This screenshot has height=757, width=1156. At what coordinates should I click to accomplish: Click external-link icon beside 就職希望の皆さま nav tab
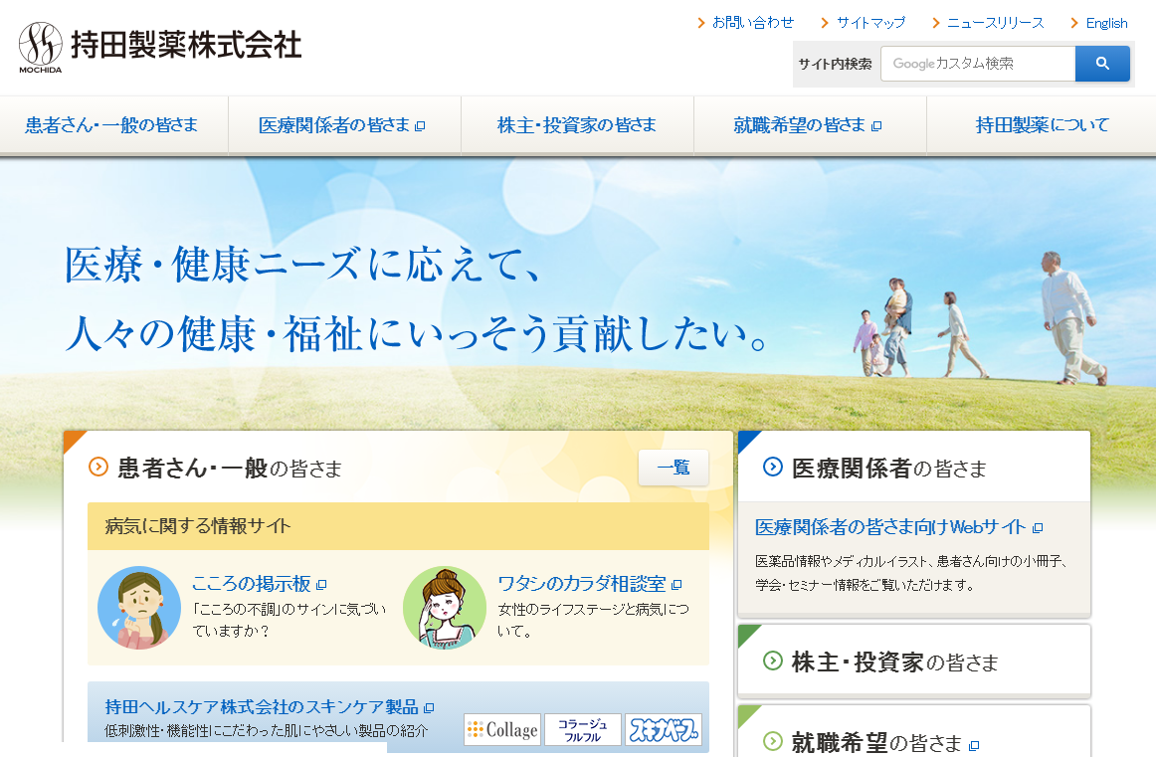[876, 126]
